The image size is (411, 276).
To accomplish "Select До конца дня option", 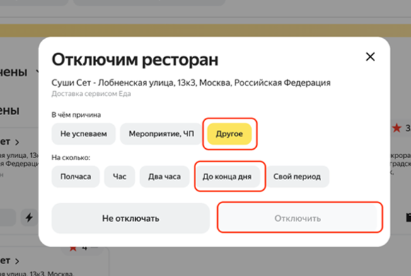I will [227, 176].
